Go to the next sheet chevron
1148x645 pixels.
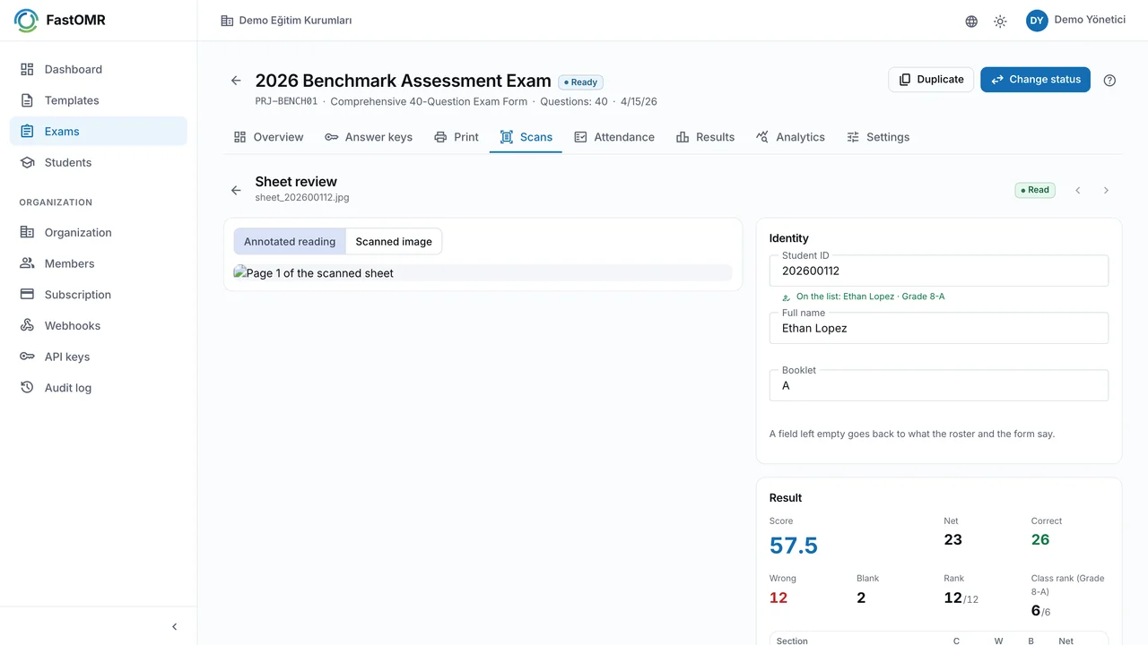pyautogui.click(x=1106, y=190)
